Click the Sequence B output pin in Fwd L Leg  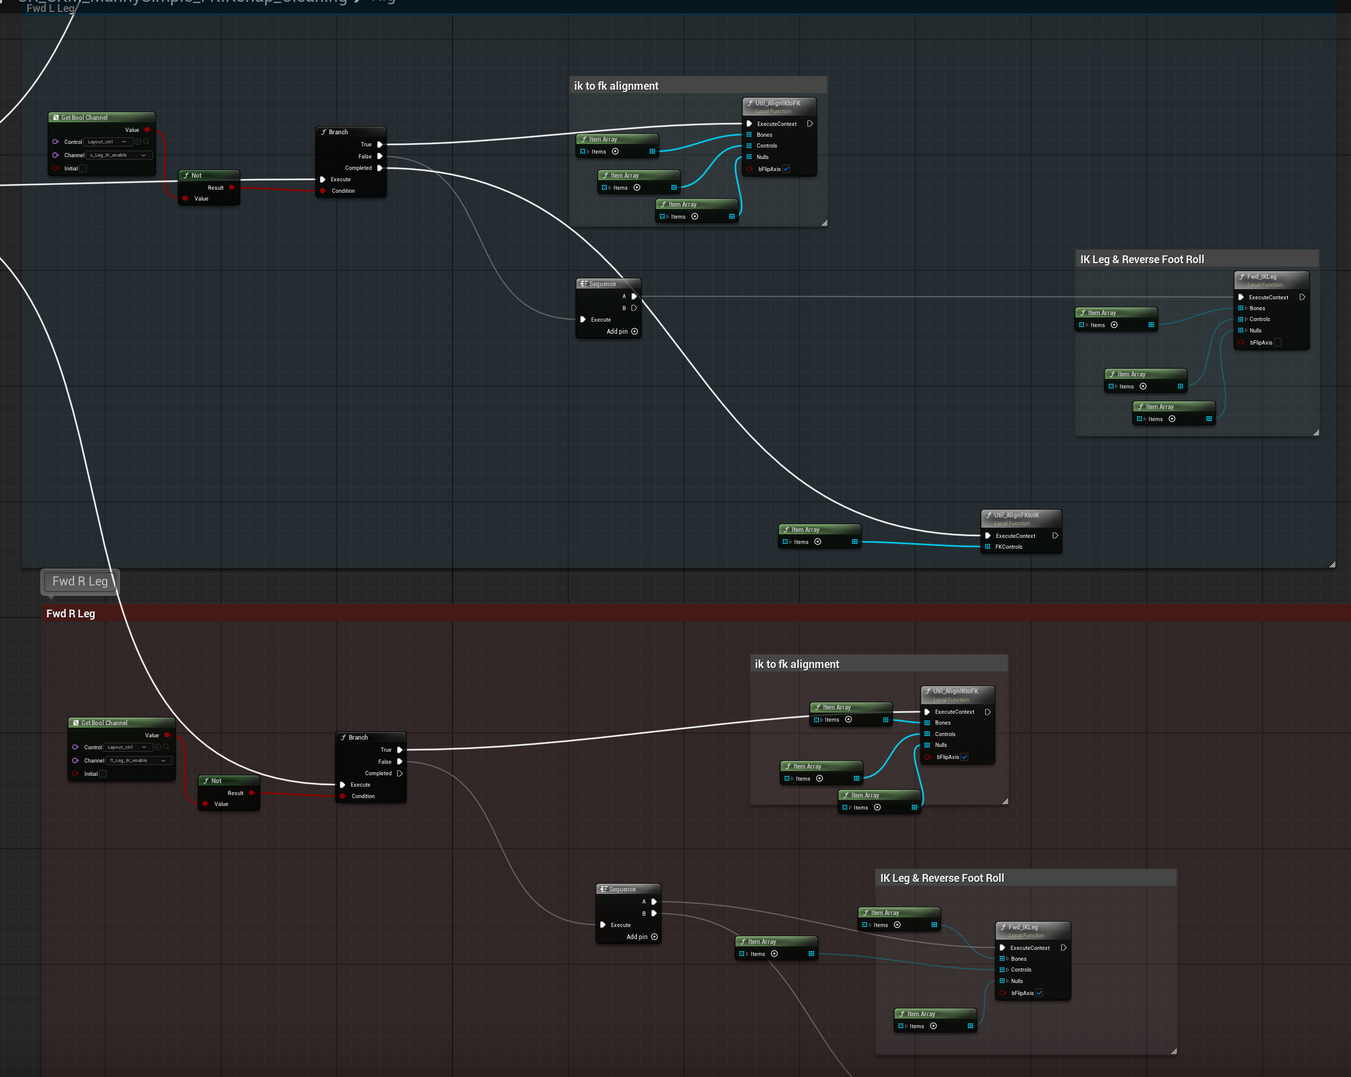[x=634, y=308]
